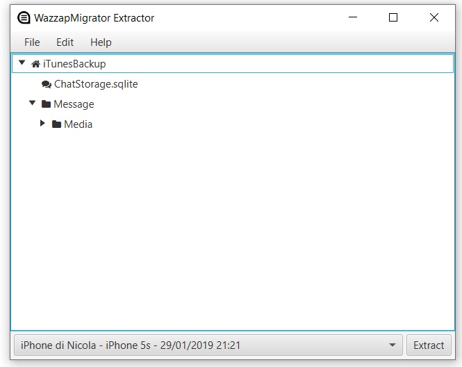
Task: Click the WazzapMigrator app logo icon
Action: tap(24, 17)
